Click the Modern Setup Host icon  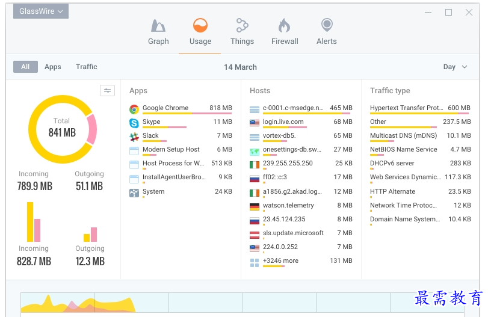(x=134, y=151)
